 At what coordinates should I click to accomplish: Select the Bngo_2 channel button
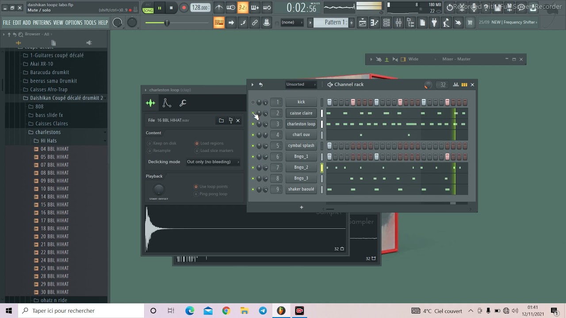301,167
